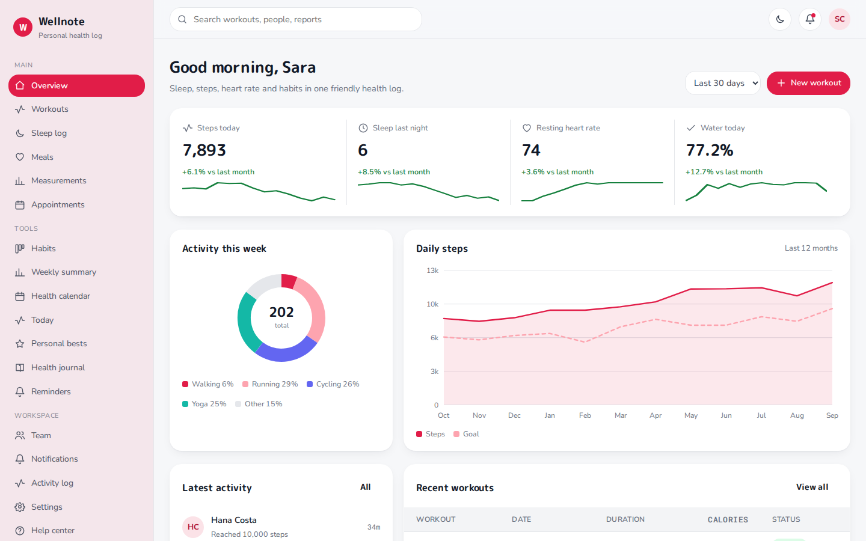Go to Sleep log page

76,133
